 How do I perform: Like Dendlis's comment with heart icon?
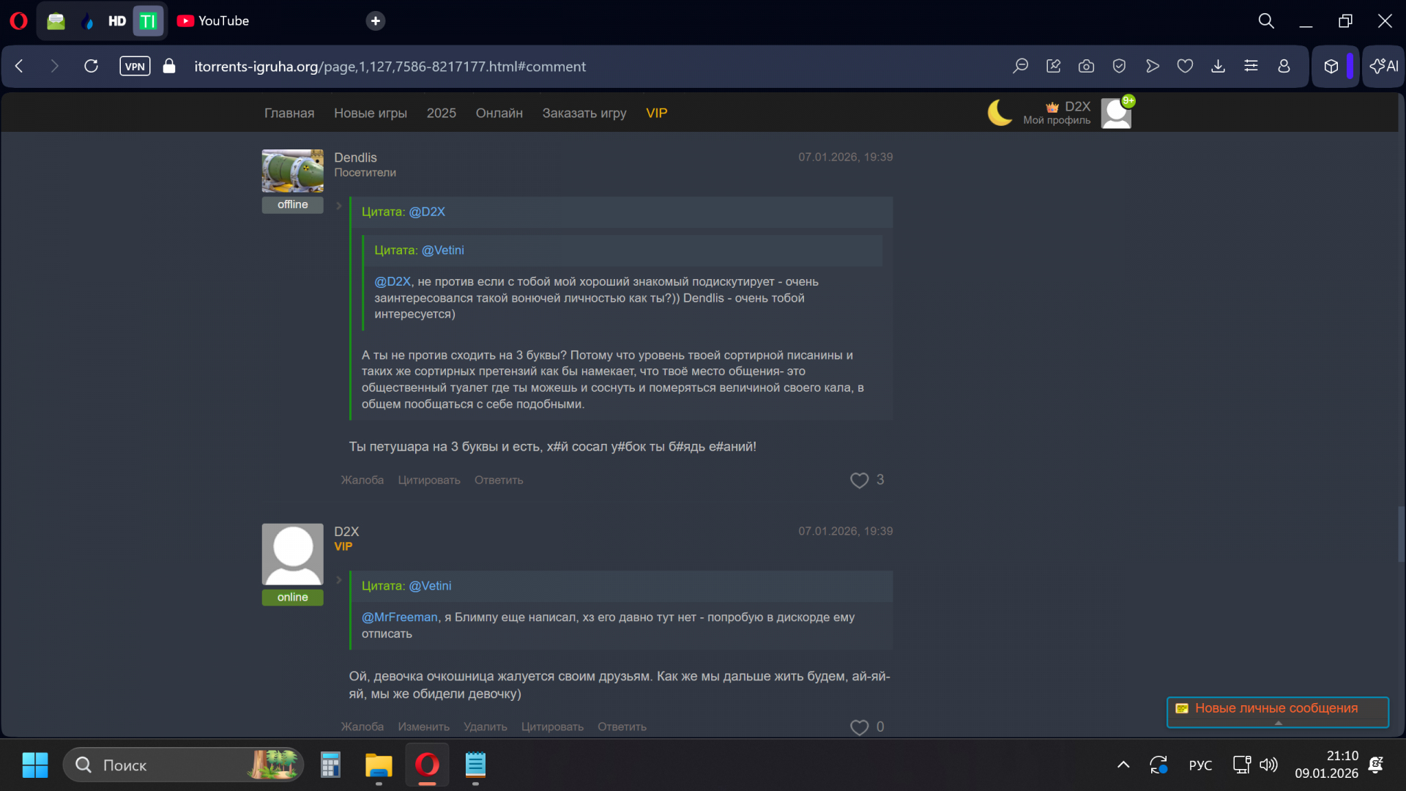(859, 480)
